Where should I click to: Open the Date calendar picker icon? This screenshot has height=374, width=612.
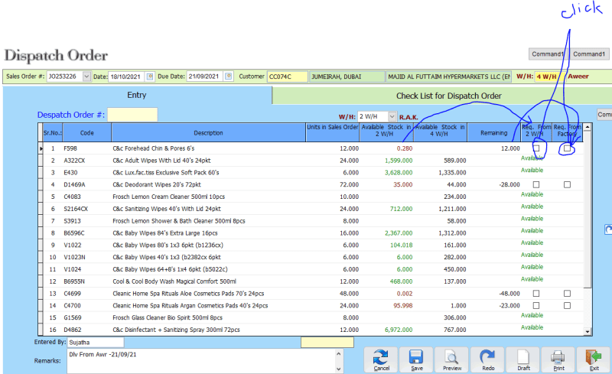[150, 76]
